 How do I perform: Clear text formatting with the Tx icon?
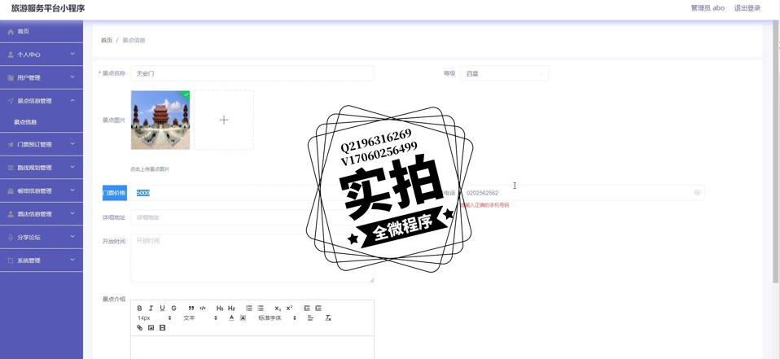[x=328, y=318]
